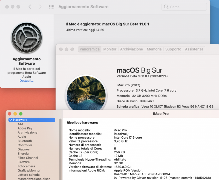This screenshot has width=219, height=180.
Task: Click the firmware version '1539.0.0.0.1'
Action: (123, 167)
